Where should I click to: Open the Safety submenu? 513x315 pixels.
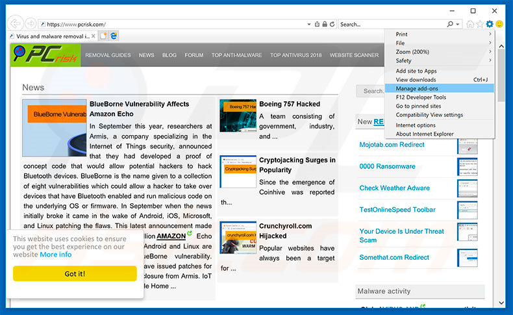[440, 60]
